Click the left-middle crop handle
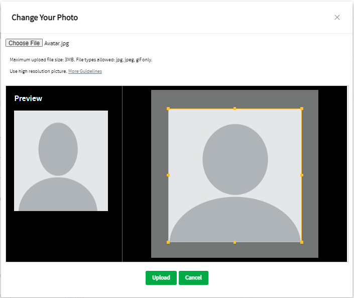354x298 pixels. 168,175
